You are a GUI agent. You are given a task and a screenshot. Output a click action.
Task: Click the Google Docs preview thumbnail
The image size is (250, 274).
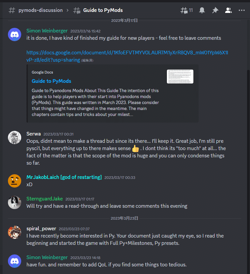[x=180, y=77]
